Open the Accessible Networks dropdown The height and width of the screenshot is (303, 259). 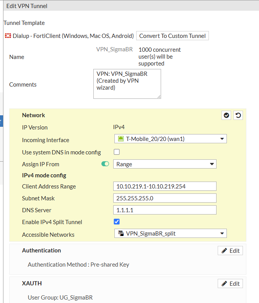pos(171,233)
